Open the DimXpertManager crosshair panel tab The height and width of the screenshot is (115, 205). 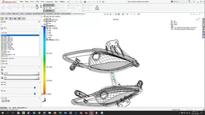[15, 19]
